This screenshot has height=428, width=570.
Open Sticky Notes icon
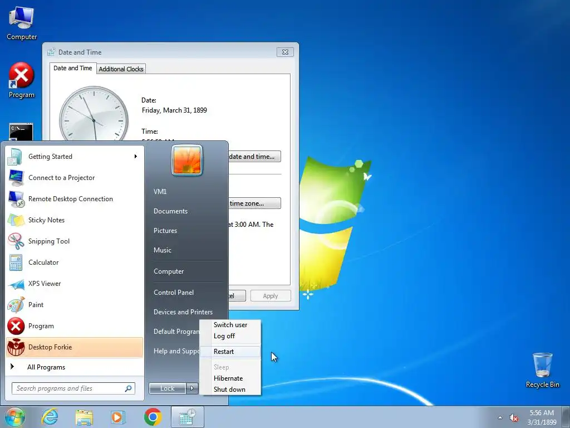pyautogui.click(x=16, y=220)
